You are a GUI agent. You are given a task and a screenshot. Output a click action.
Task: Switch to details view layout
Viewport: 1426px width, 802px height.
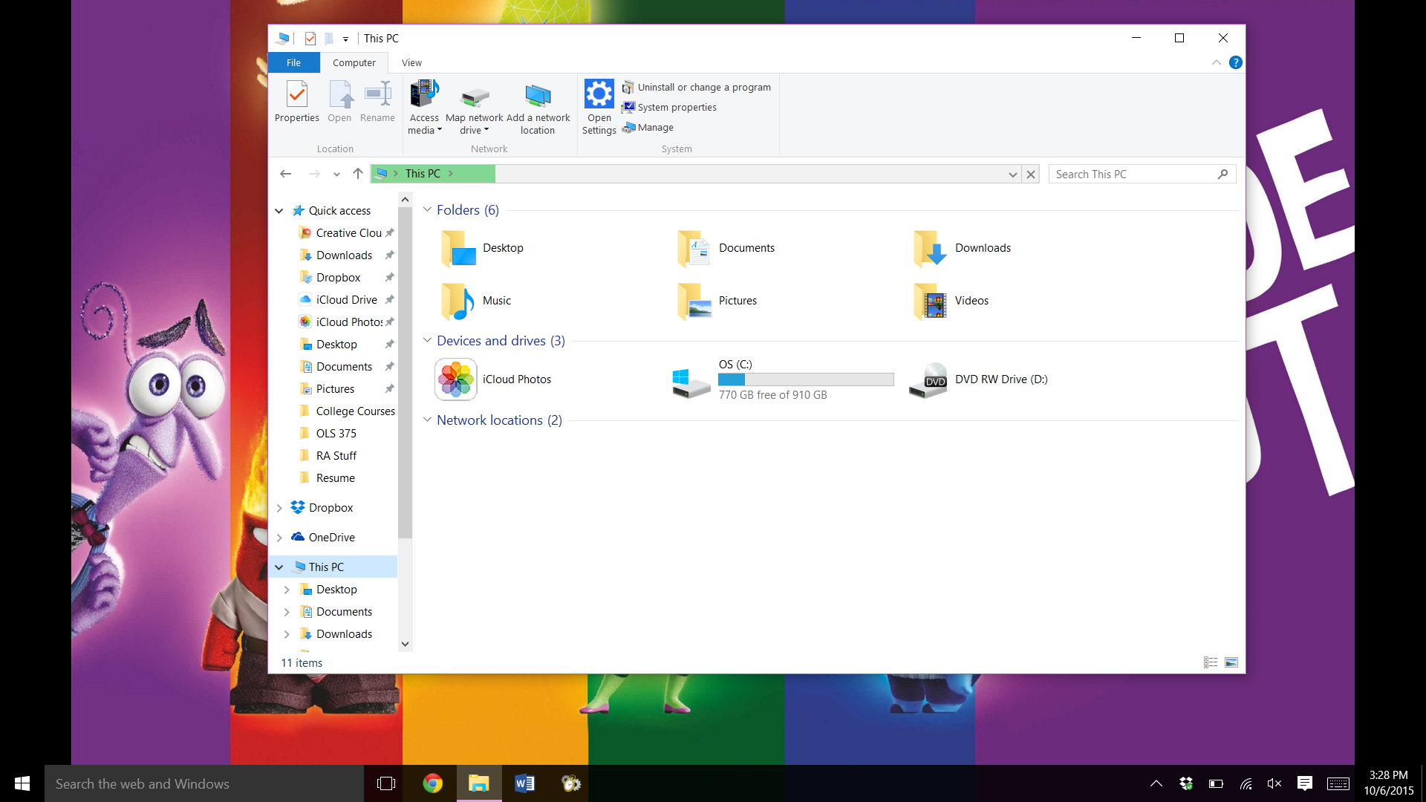(1211, 662)
